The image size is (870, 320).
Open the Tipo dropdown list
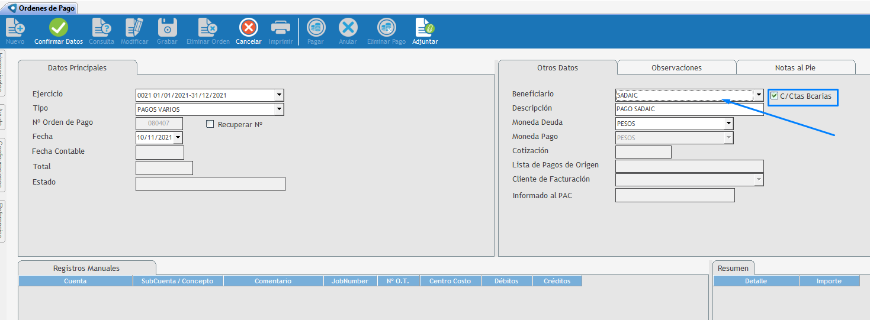[279, 109]
